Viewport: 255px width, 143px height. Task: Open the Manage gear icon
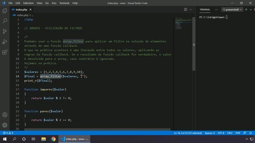5,125
